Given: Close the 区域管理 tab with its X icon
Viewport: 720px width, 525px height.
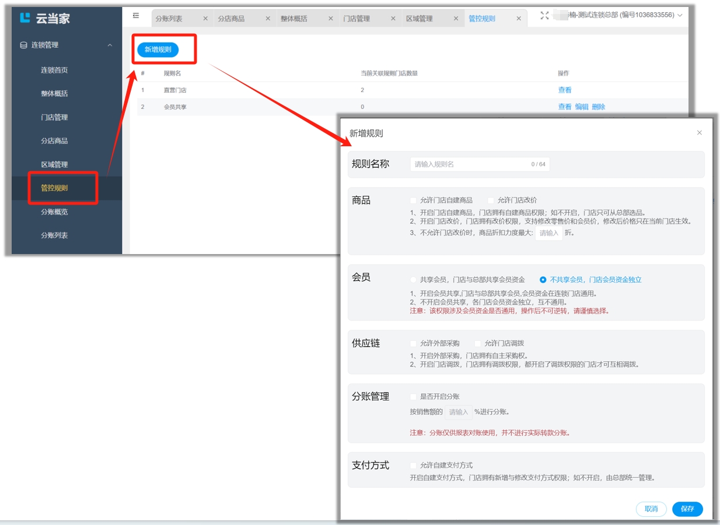Looking at the screenshot, I should (456, 19).
